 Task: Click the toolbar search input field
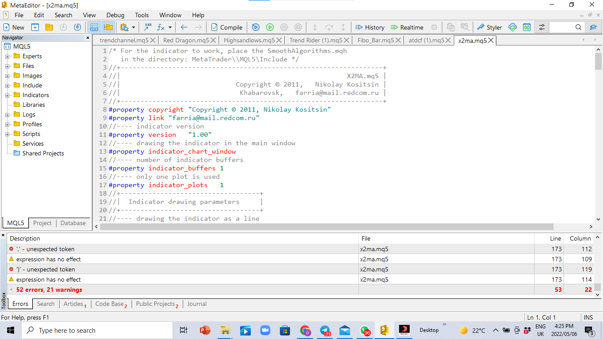point(561,27)
